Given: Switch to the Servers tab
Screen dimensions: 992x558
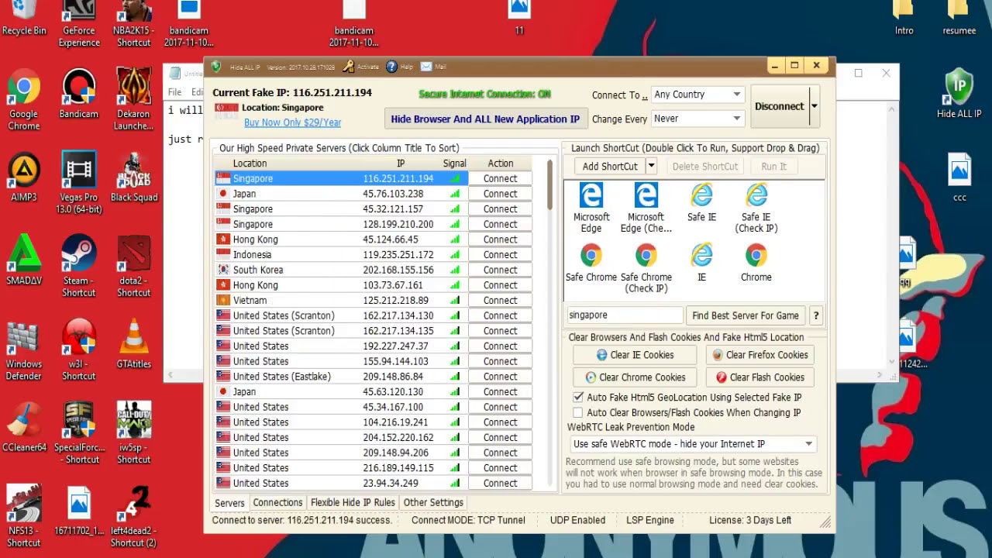Looking at the screenshot, I should coord(229,503).
